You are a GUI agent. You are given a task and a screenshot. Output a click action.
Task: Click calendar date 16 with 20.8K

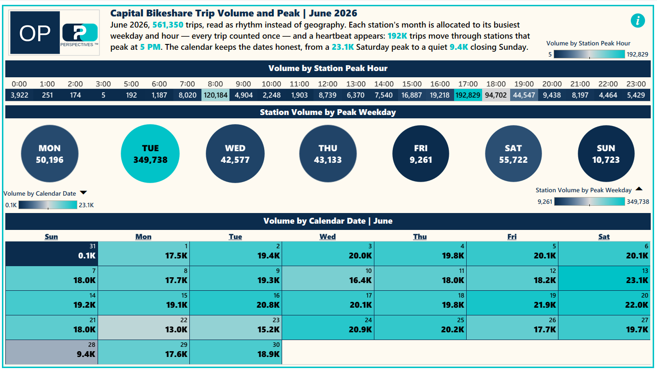(236, 302)
